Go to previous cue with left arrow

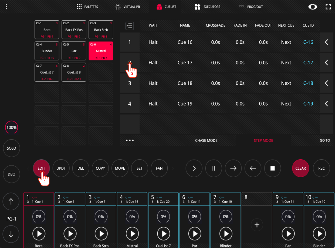pos(253,168)
